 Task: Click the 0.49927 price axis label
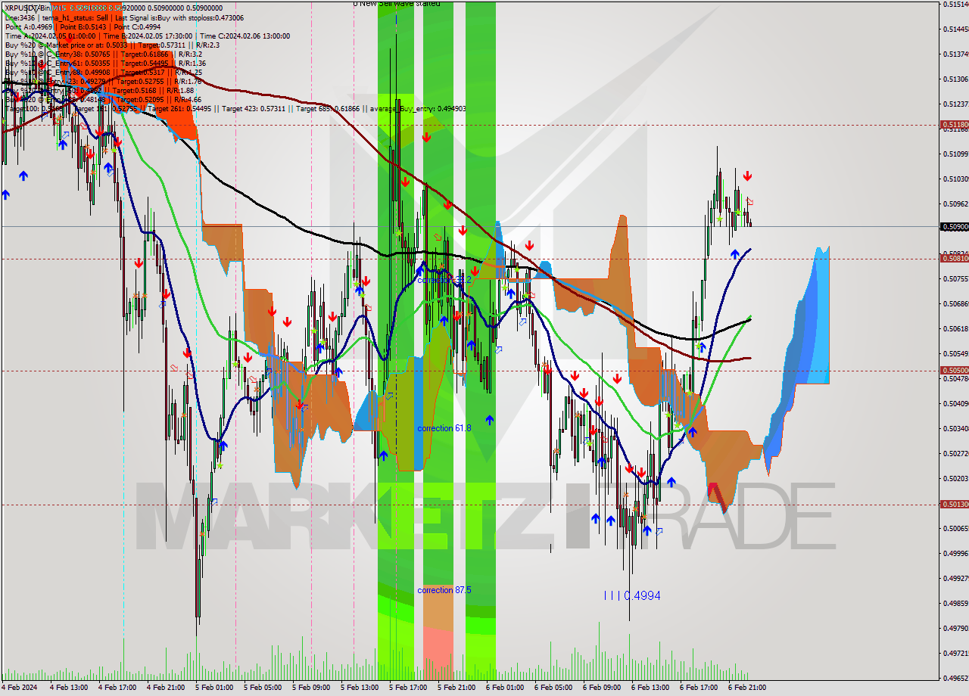955,578
